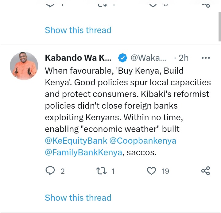Retweet the Kabando Wa Kabando post
Image resolution: width=221 pixels, height=213 pixels.
coord(101,171)
